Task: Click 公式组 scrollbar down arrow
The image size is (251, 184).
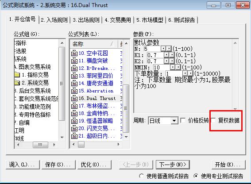Action: [x=62, y=137]
